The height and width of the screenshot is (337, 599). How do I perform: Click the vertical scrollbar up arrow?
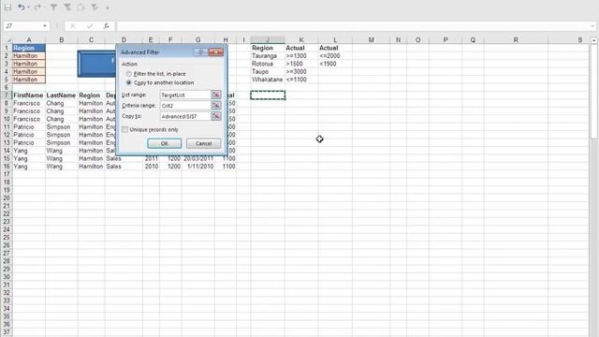tap(593, 40)
